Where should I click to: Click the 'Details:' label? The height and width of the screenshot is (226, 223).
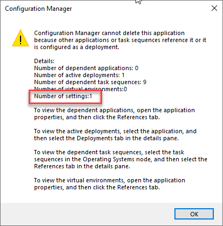[44, 61]
